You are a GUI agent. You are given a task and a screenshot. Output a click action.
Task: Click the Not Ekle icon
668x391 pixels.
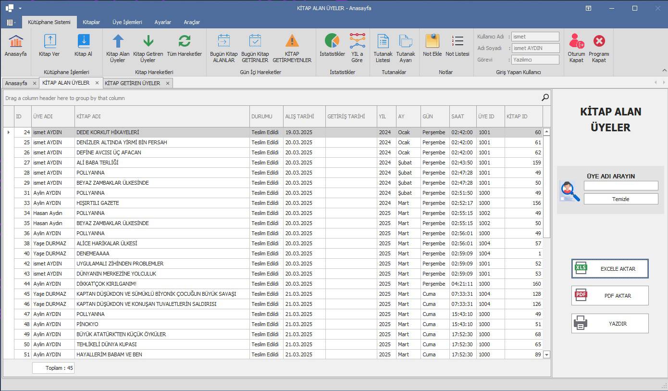(432, 41)
